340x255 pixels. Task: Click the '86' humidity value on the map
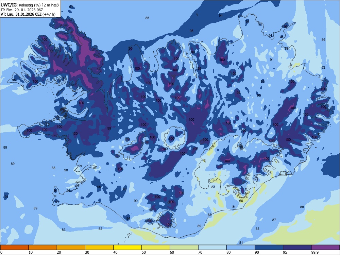click(x=323, y=39)
